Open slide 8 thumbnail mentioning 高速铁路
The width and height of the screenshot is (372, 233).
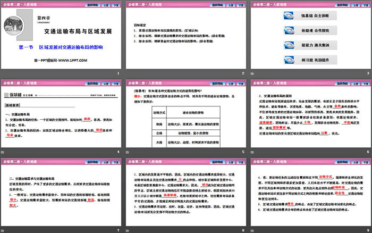tap(185, 194)
